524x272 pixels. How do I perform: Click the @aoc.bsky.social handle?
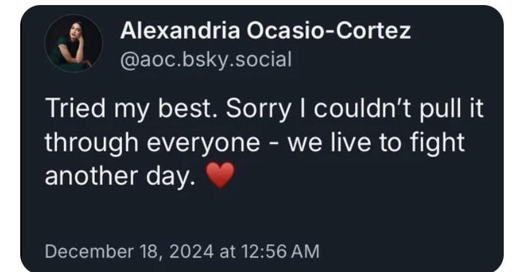point(206,59)
